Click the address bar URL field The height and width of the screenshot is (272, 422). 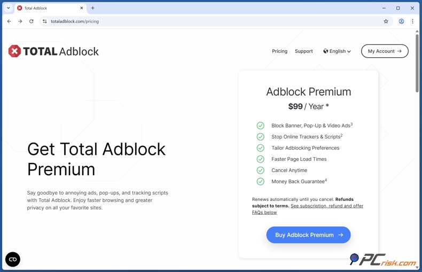pyautogui.click(x=215, y=21)
